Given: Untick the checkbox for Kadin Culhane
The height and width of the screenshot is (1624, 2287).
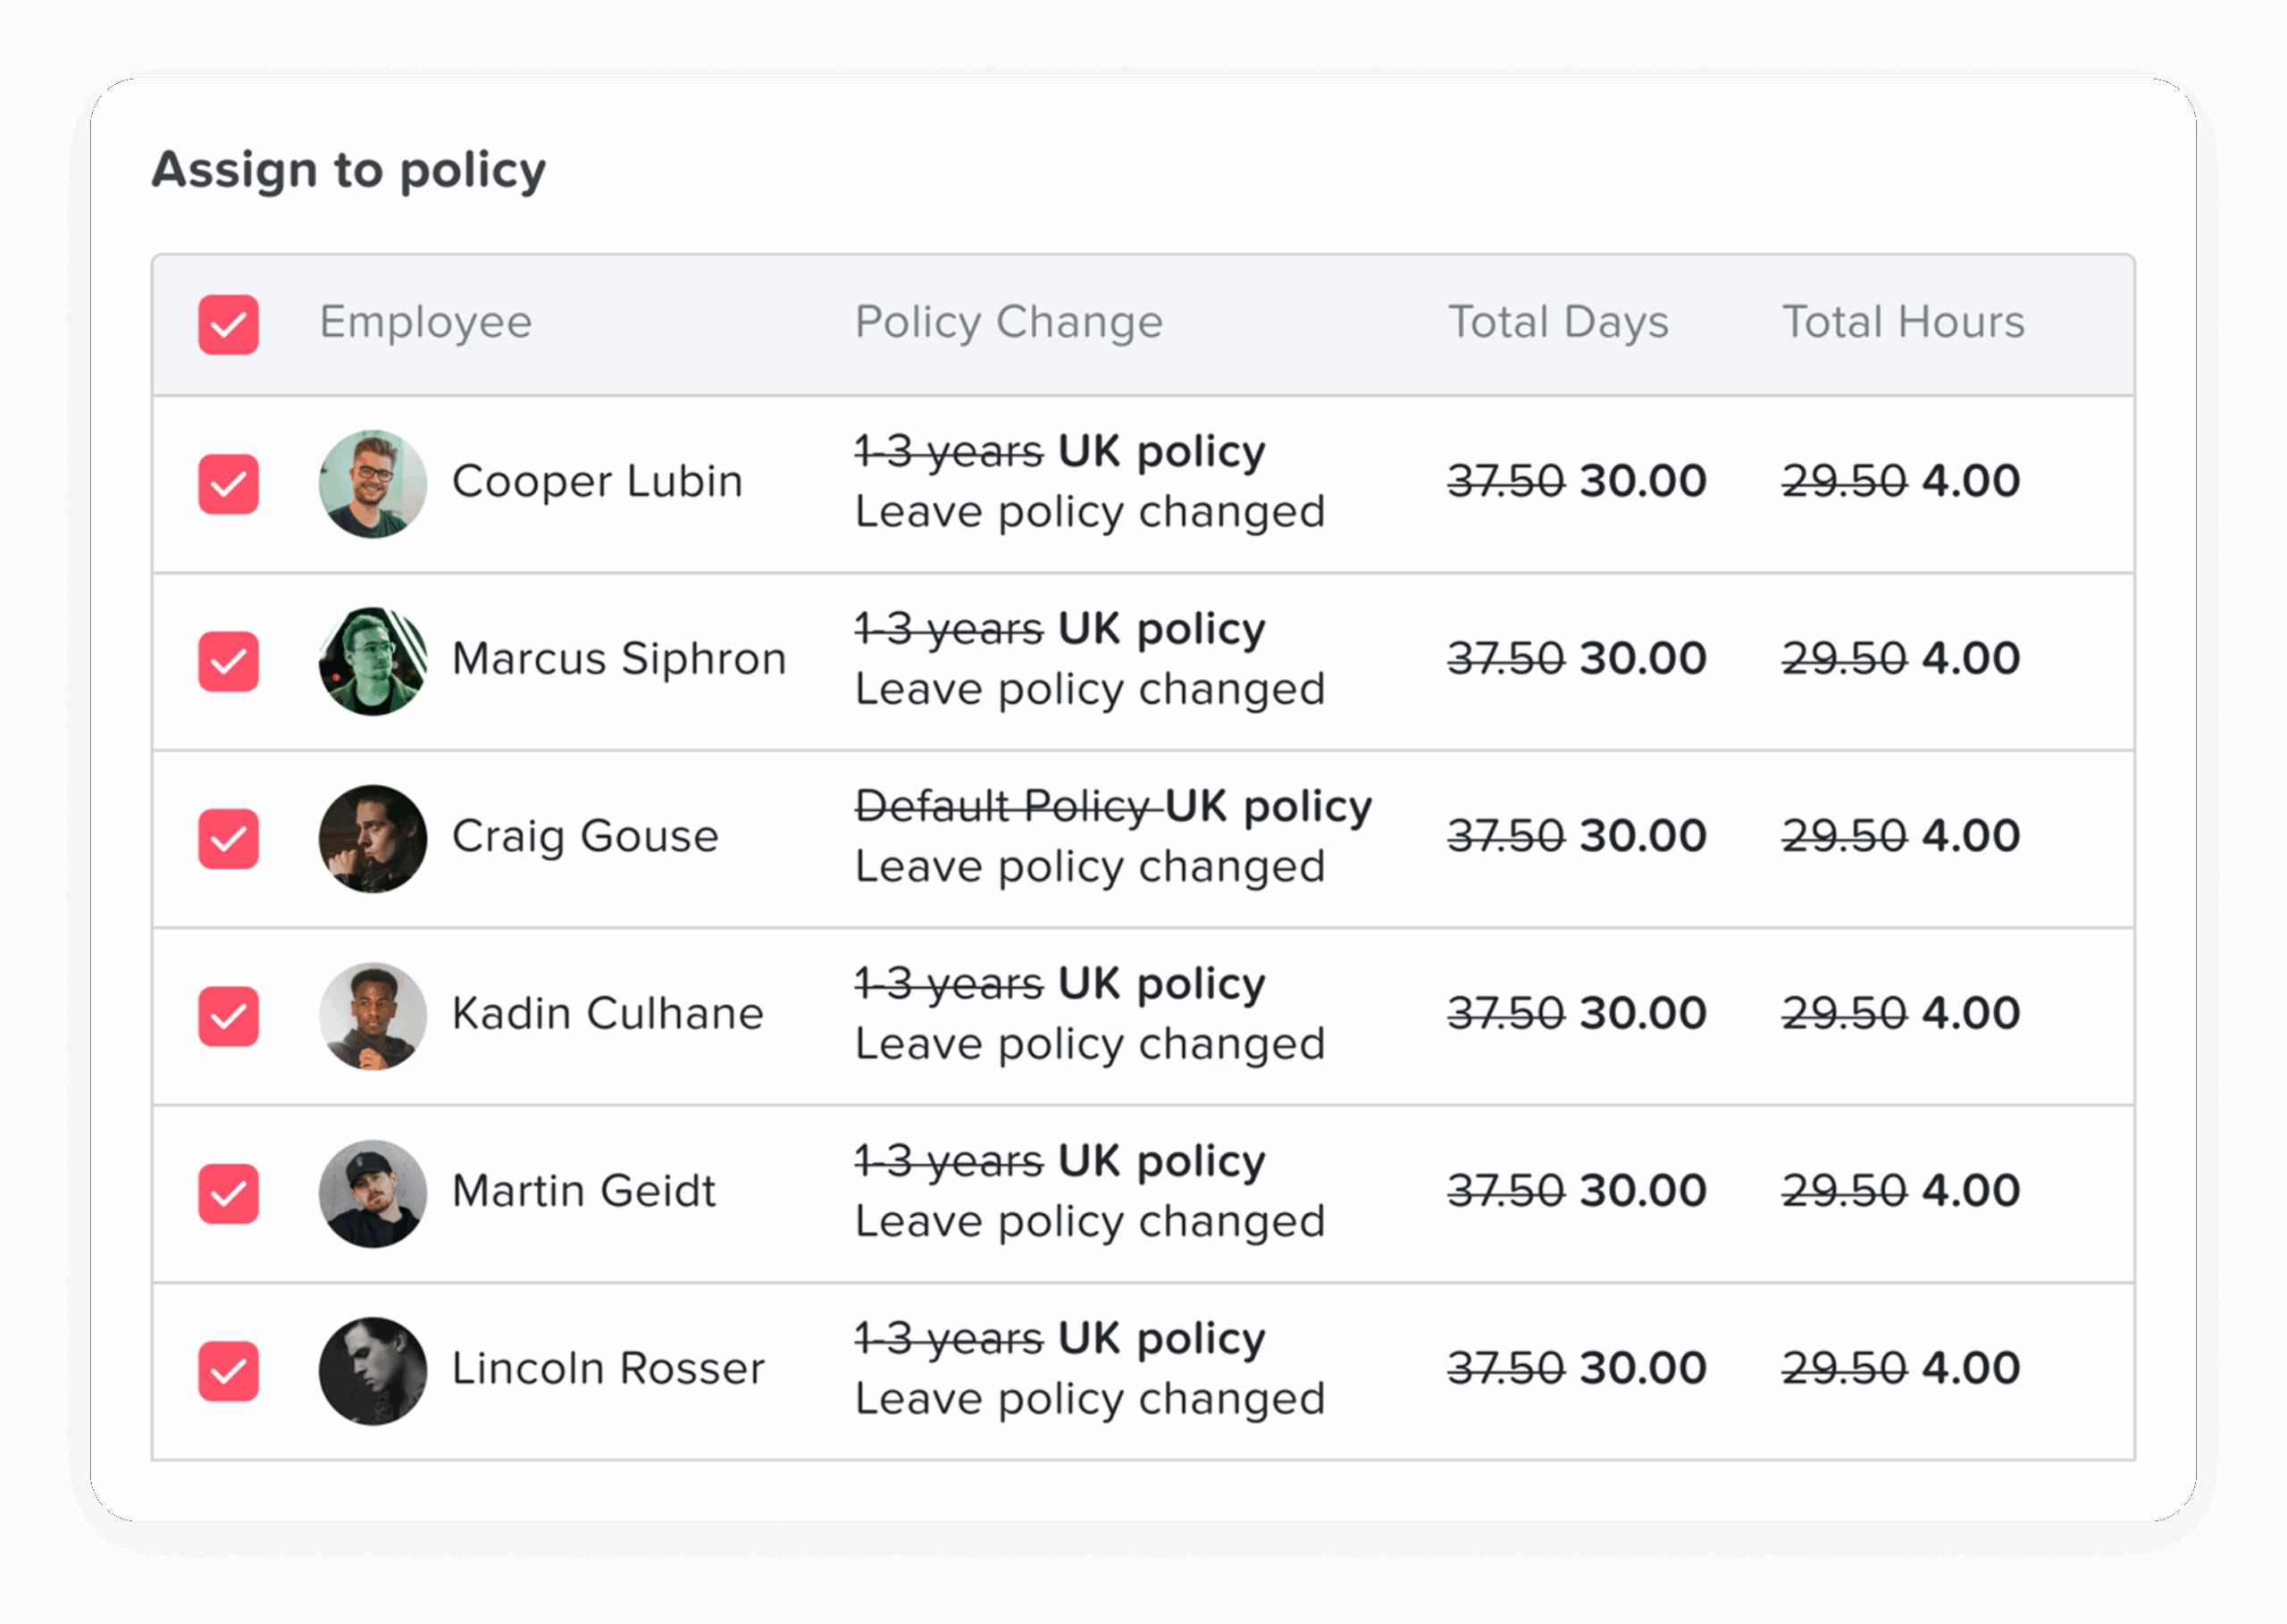Looking at the screenshot, I should click(x=228, y=1016).
